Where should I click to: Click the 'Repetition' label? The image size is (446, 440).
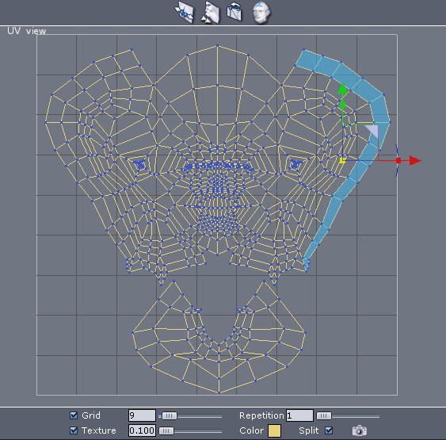(x=261, y=415)
